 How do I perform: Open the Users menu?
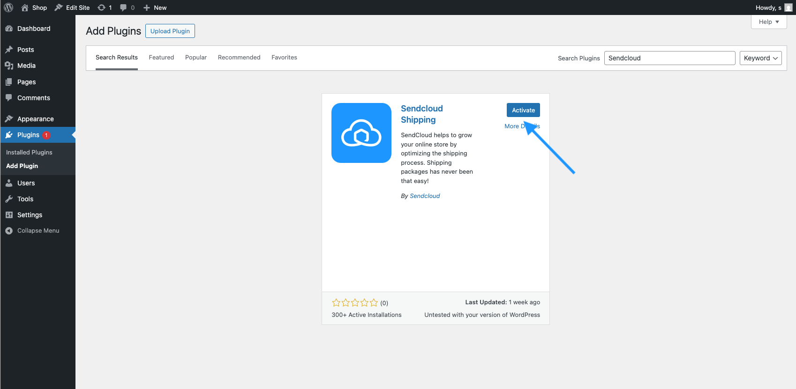point(26,183)
